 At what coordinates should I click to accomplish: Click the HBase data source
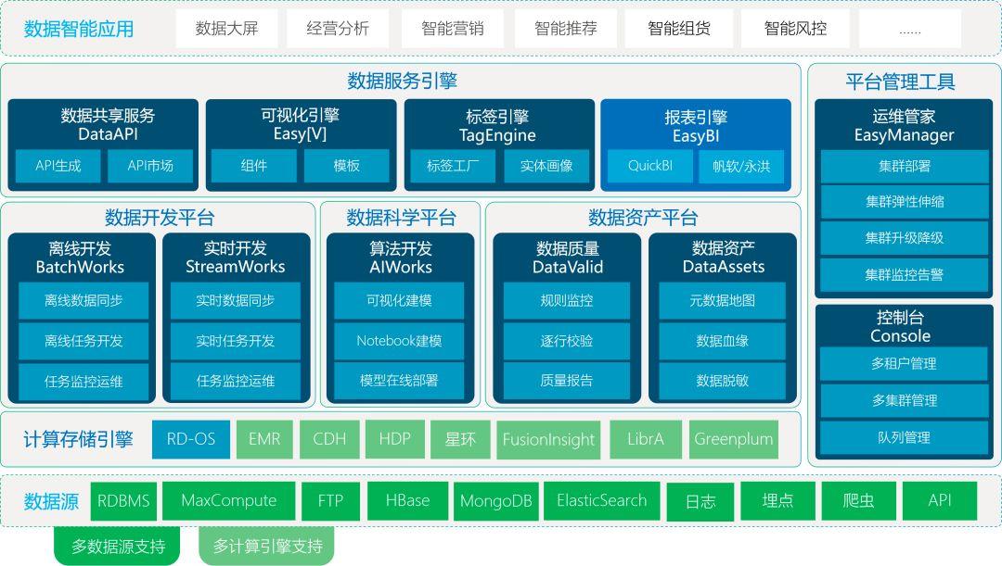[407, 501]
